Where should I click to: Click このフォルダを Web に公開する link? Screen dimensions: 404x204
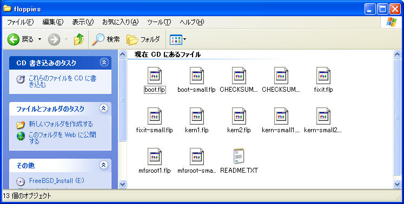click(x=62, y=138)
